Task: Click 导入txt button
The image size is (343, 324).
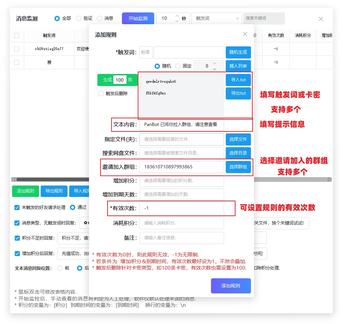Action: (238, 80)
